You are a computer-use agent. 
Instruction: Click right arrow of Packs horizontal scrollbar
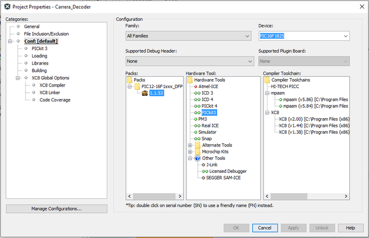(x=180, y=196)
